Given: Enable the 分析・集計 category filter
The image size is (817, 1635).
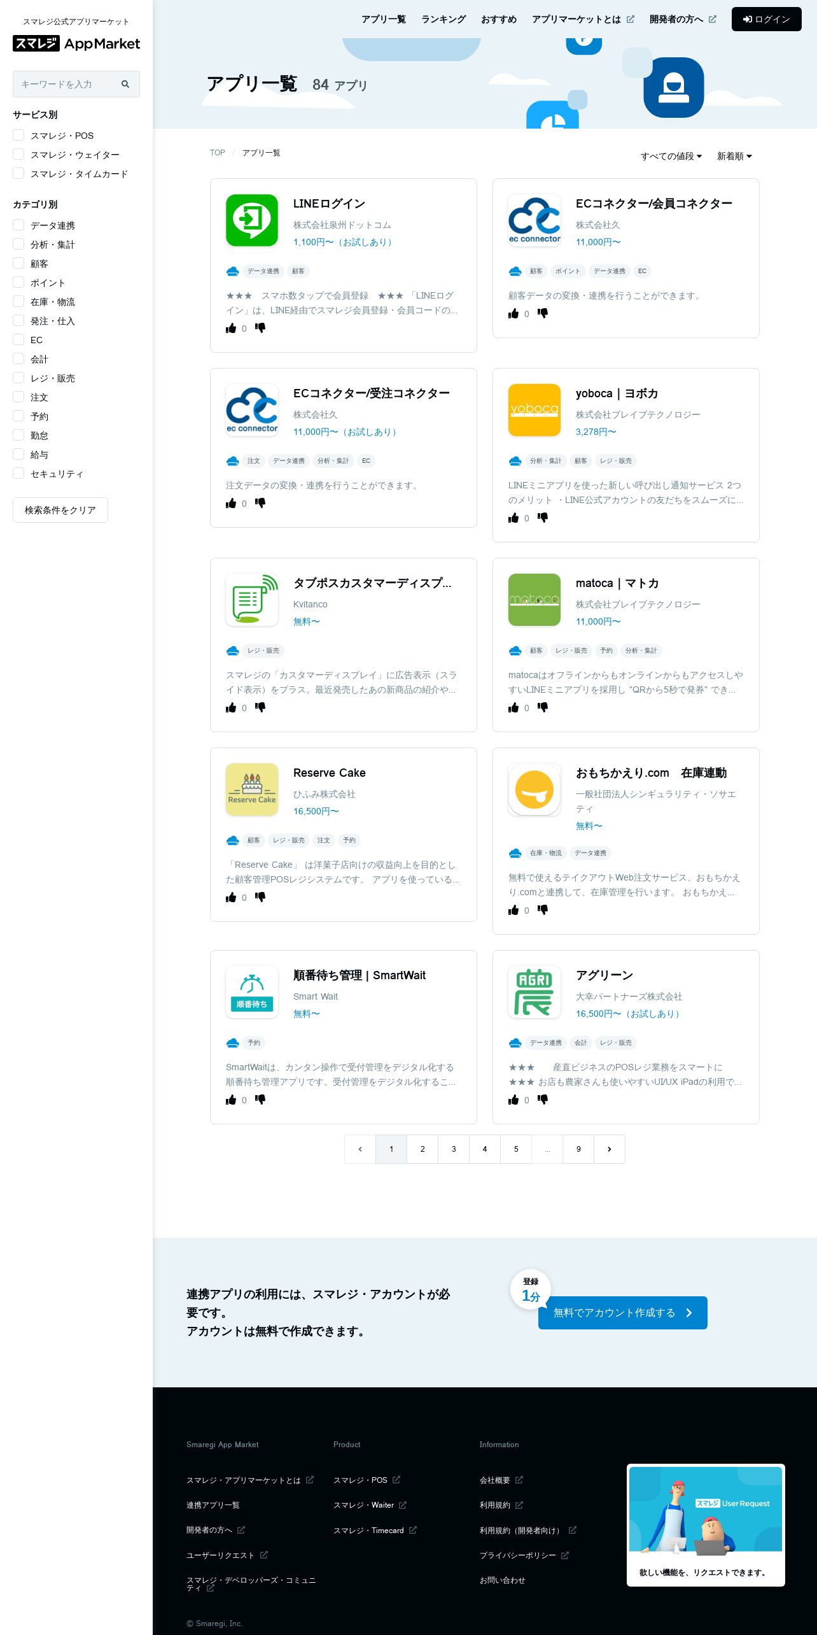Looking at the screenshot, I should [x=18, y=244].
